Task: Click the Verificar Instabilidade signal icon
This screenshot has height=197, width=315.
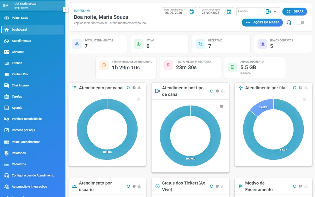Action: coord(7,119)
